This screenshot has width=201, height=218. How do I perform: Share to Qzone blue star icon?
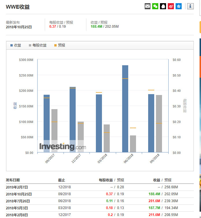tap(178, 6)
